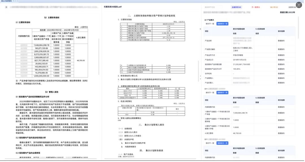Click 3.1 报告期内产品的投资策略和运作分析 heading
The width and height of the screenshot is (305, 162).
point(32,97)
